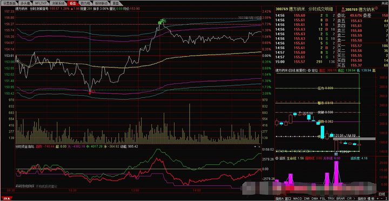Click the 模板 template button
The image size is (389, 201).
pyautogui.click(x=371, y=199)
